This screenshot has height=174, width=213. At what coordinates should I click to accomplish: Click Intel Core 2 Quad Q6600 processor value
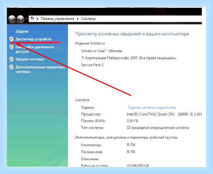(164, 114)
